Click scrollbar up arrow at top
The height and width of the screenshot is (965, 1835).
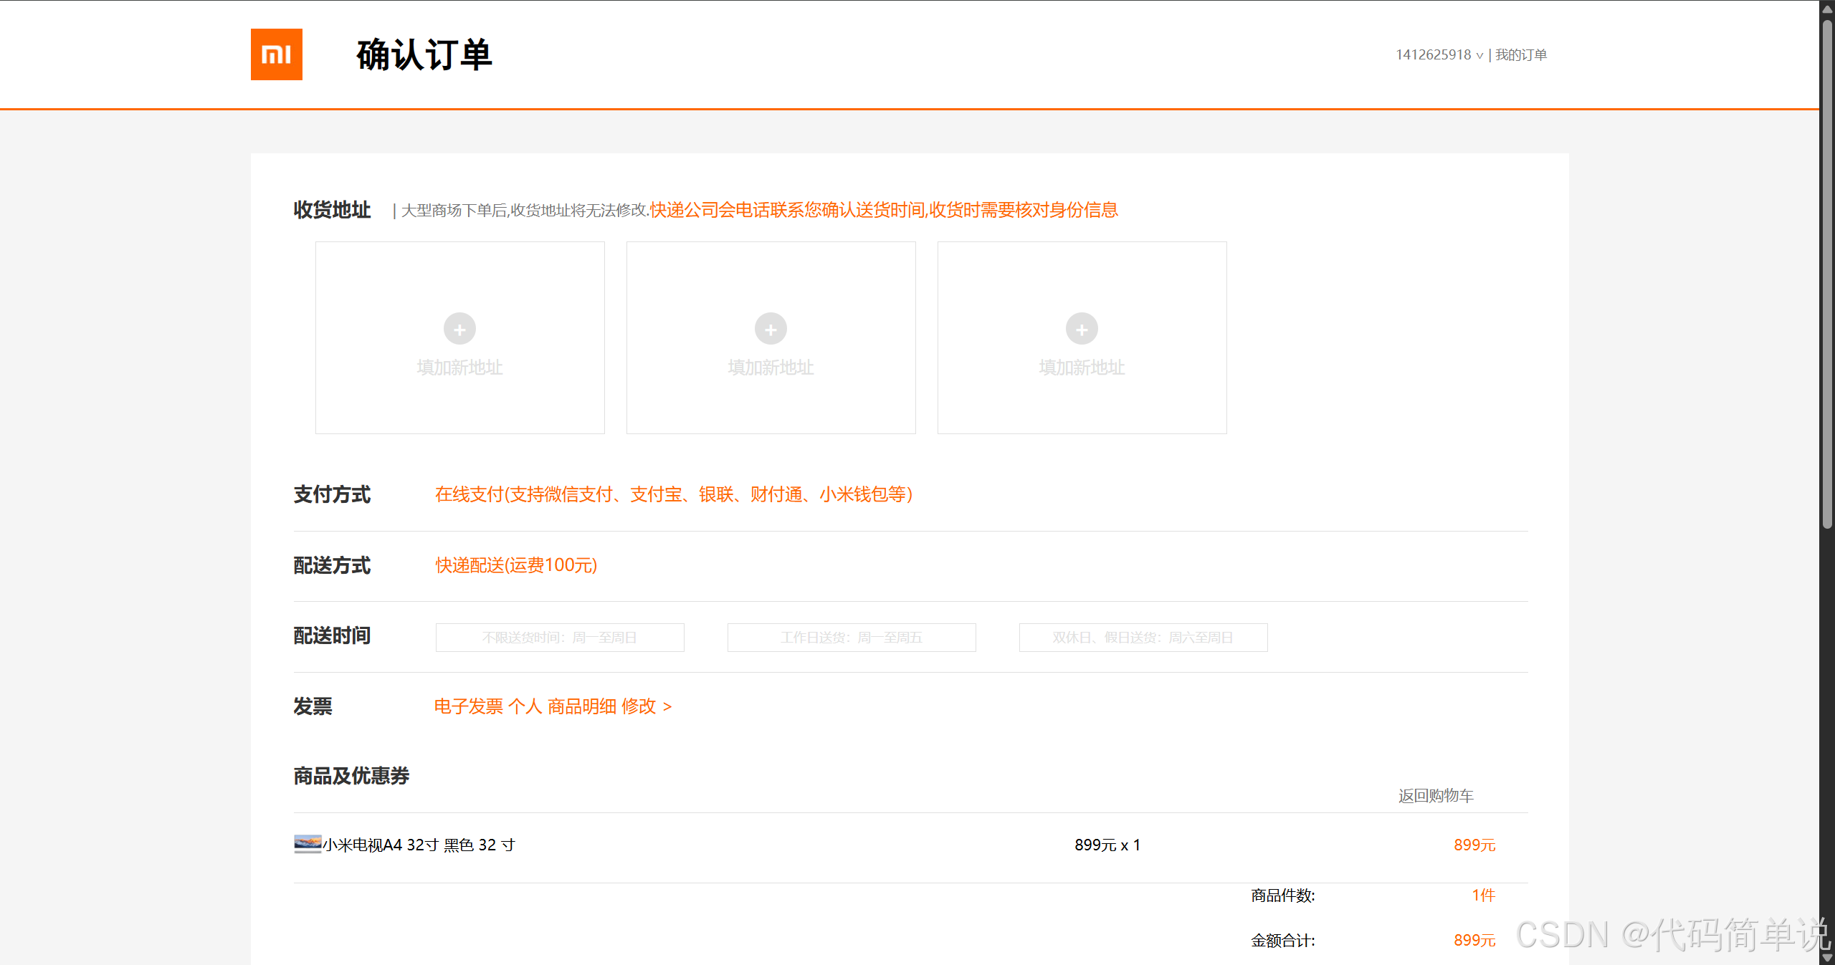[x=1827, y=9]
